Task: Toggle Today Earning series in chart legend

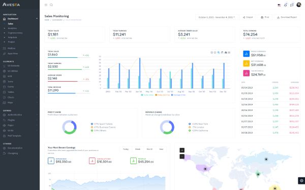Action: pyautogui.click(x=163, y=95)
